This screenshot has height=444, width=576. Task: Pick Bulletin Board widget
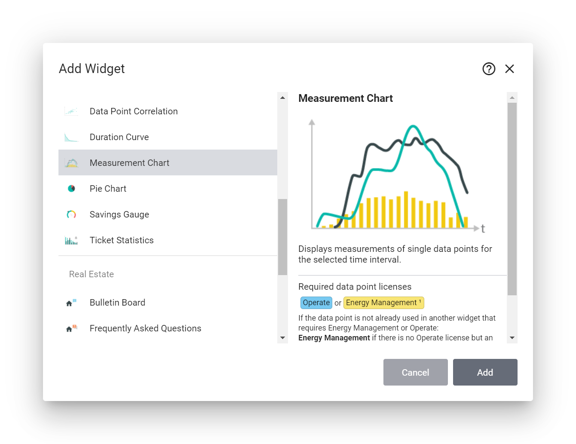click(168, 303)
